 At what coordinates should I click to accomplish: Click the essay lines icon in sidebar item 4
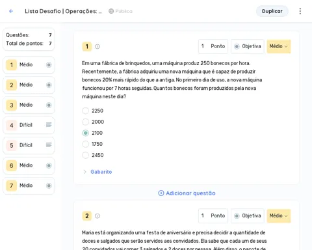[49, 125]
